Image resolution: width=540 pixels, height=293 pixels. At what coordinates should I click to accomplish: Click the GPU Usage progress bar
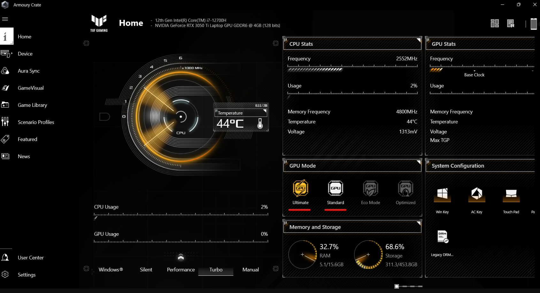click(x=181, y=242)
